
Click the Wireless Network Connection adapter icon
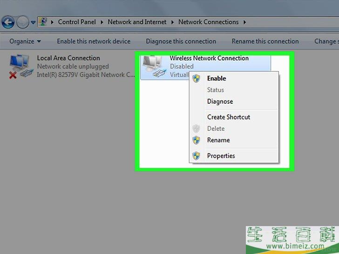tap(154, 66)
